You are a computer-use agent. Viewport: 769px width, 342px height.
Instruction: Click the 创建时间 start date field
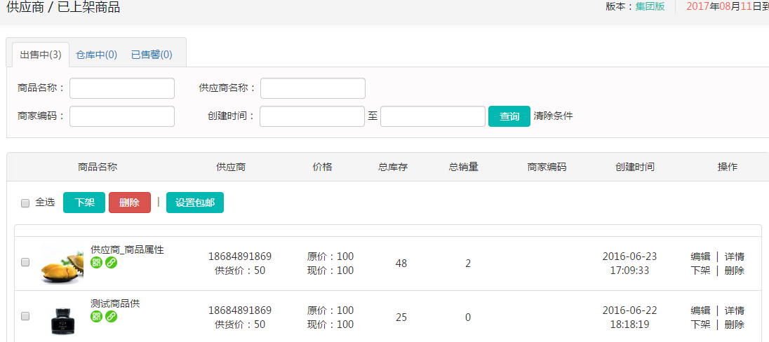point(312,116)
